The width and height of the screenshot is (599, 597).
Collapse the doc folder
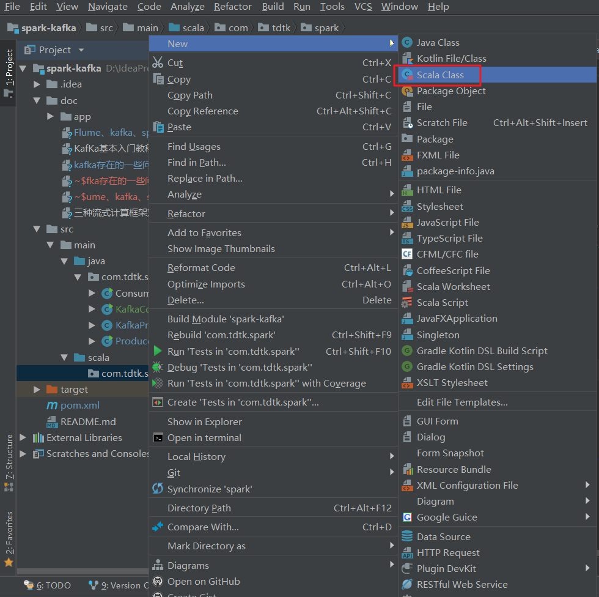coord(37,100)
